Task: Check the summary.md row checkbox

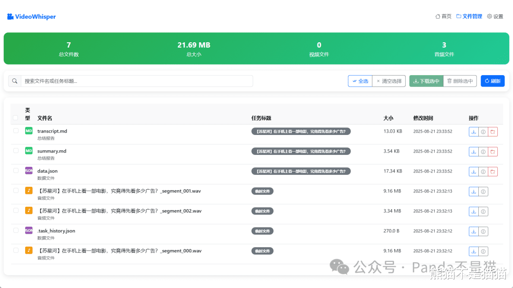Action: [x=16, y=151]
